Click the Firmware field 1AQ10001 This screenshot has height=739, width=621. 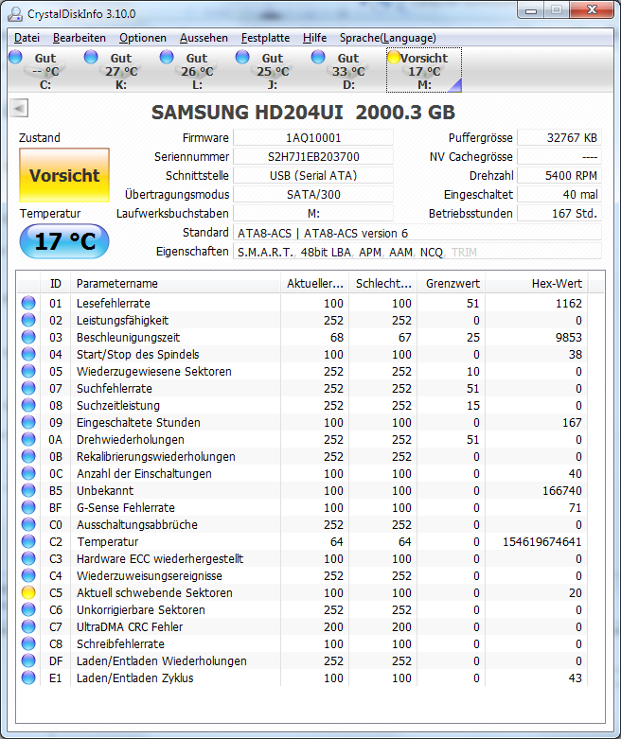click(x=313, y=137)
